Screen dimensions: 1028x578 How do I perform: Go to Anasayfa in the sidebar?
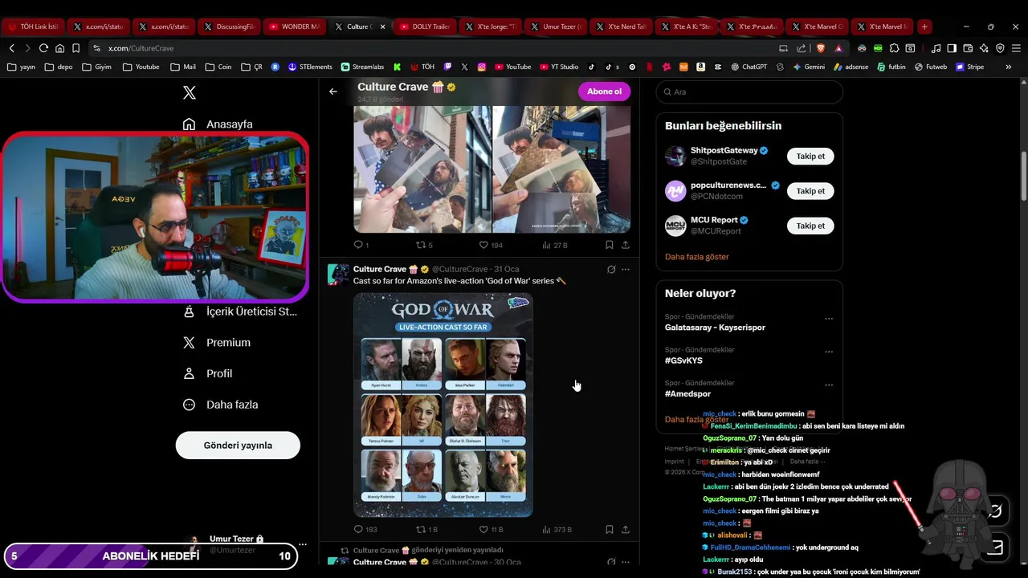click(218, 124)
